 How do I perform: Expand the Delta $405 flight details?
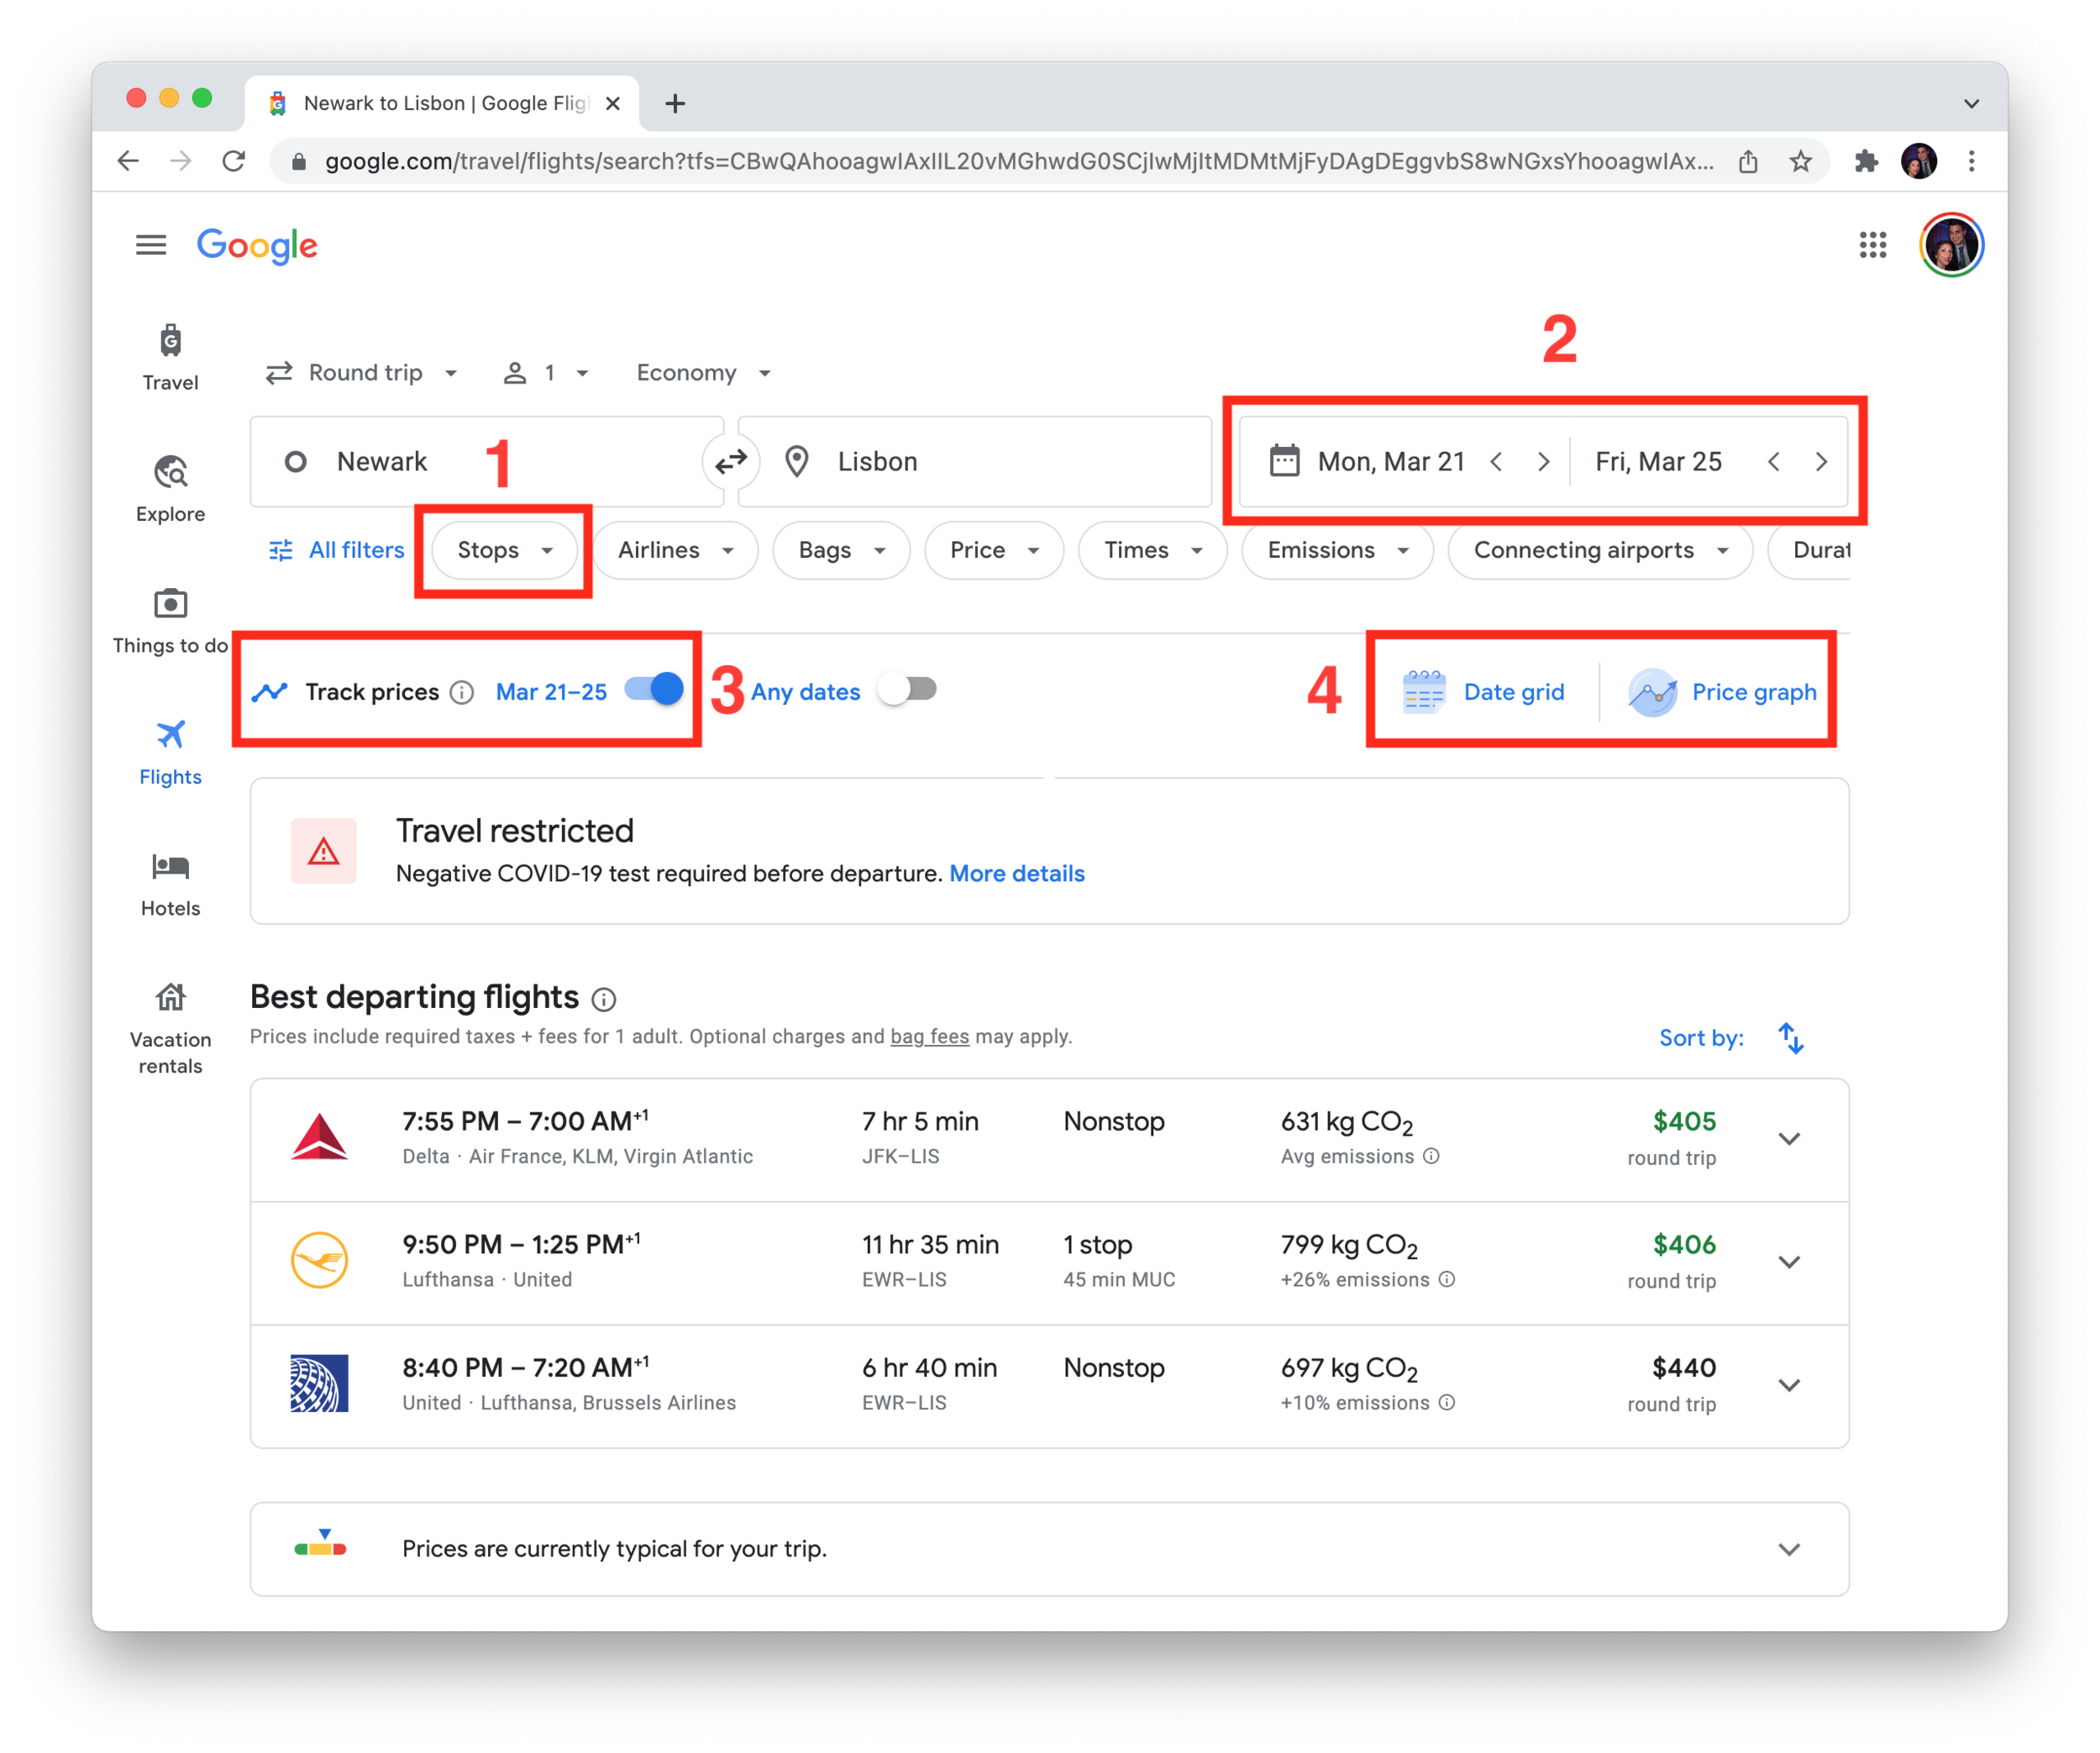coord(1789,1139)
